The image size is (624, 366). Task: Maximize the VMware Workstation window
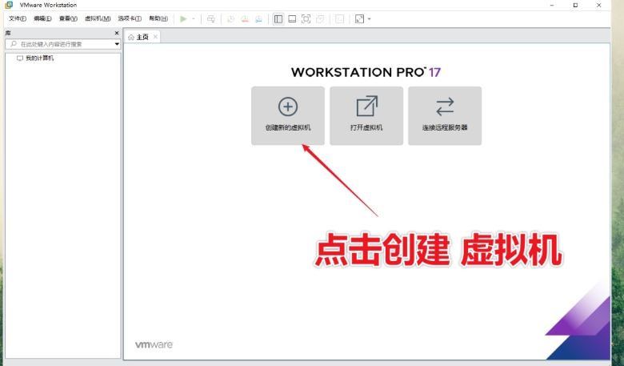(x=575, y=5)
